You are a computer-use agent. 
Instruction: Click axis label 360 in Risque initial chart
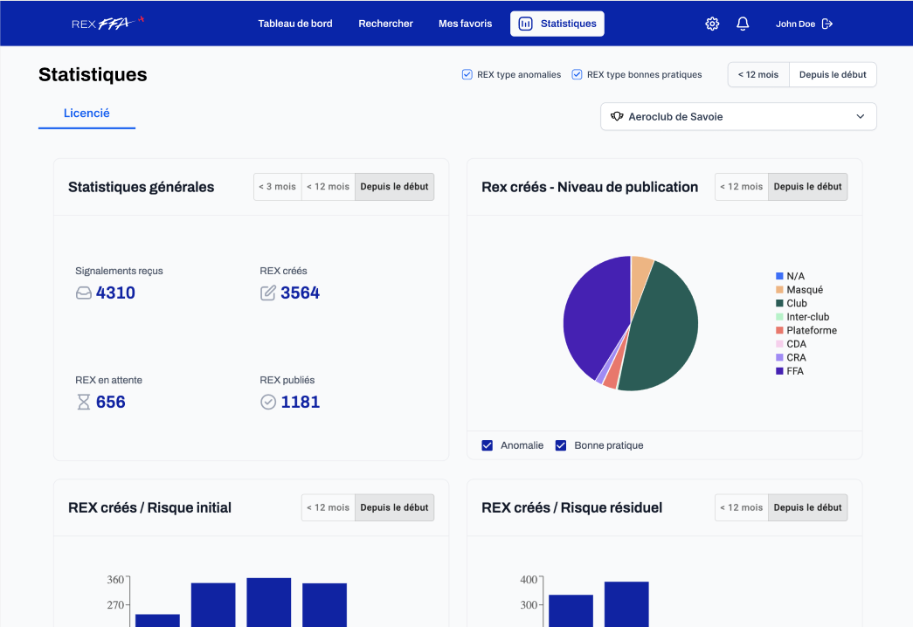(115, 579)
